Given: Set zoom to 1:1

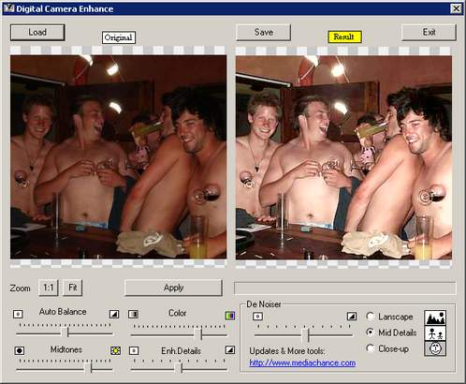Looking at the screenshot, I should 49,288.
